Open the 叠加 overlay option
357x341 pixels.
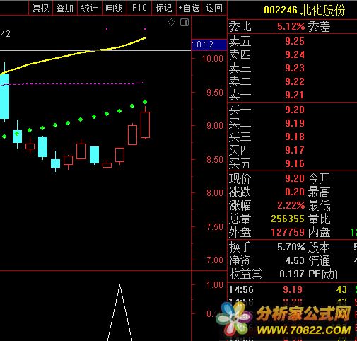click(65, 8)
